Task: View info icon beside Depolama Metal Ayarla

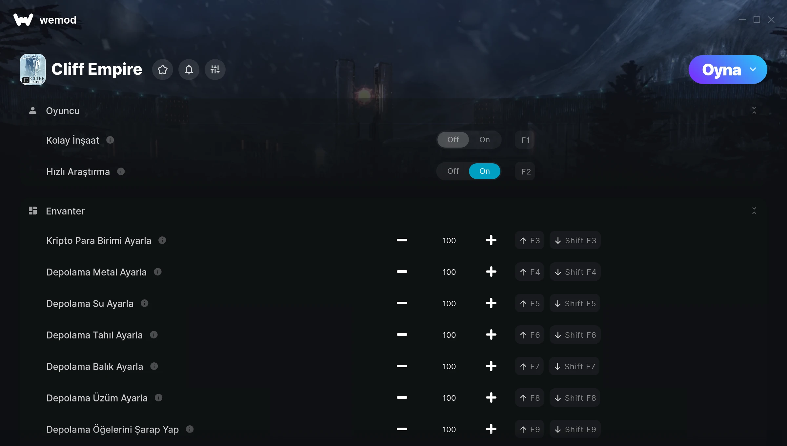Action: (x=158, y=272)
